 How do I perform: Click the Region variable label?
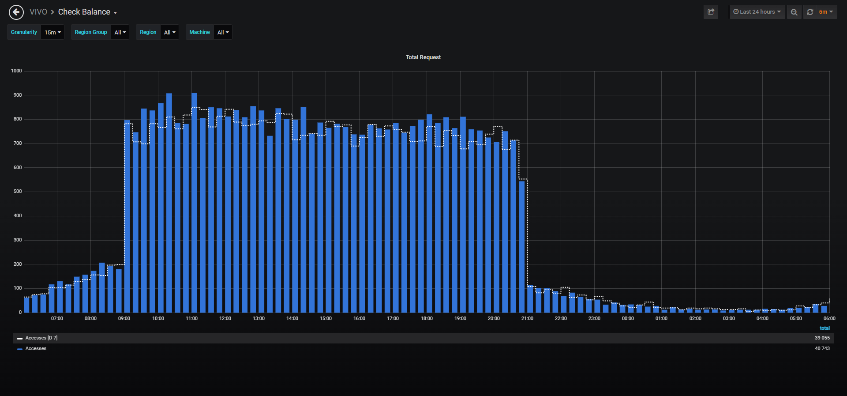[x=148, y=32]
